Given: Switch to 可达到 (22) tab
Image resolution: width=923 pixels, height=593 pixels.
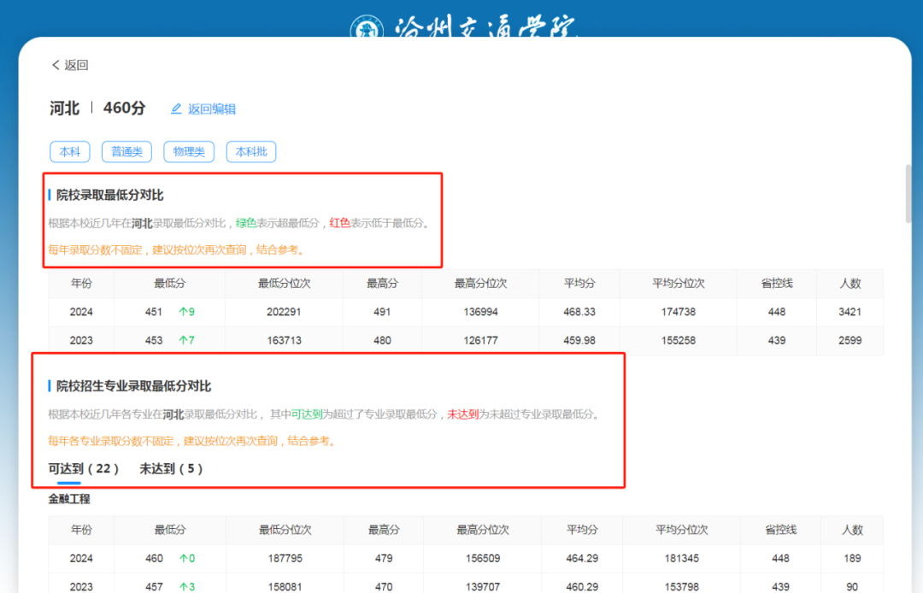Looking at the screenshot, I should [x=83, y=468].
